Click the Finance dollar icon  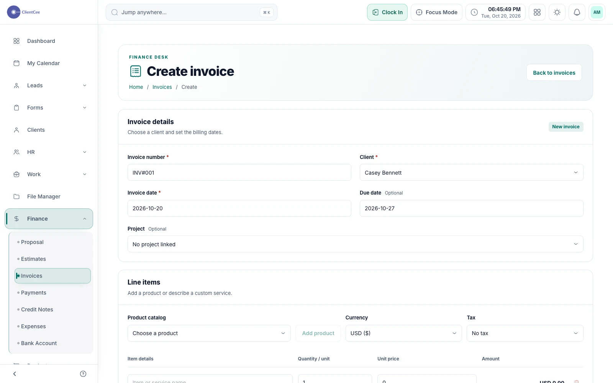click(x=16, y=219)
